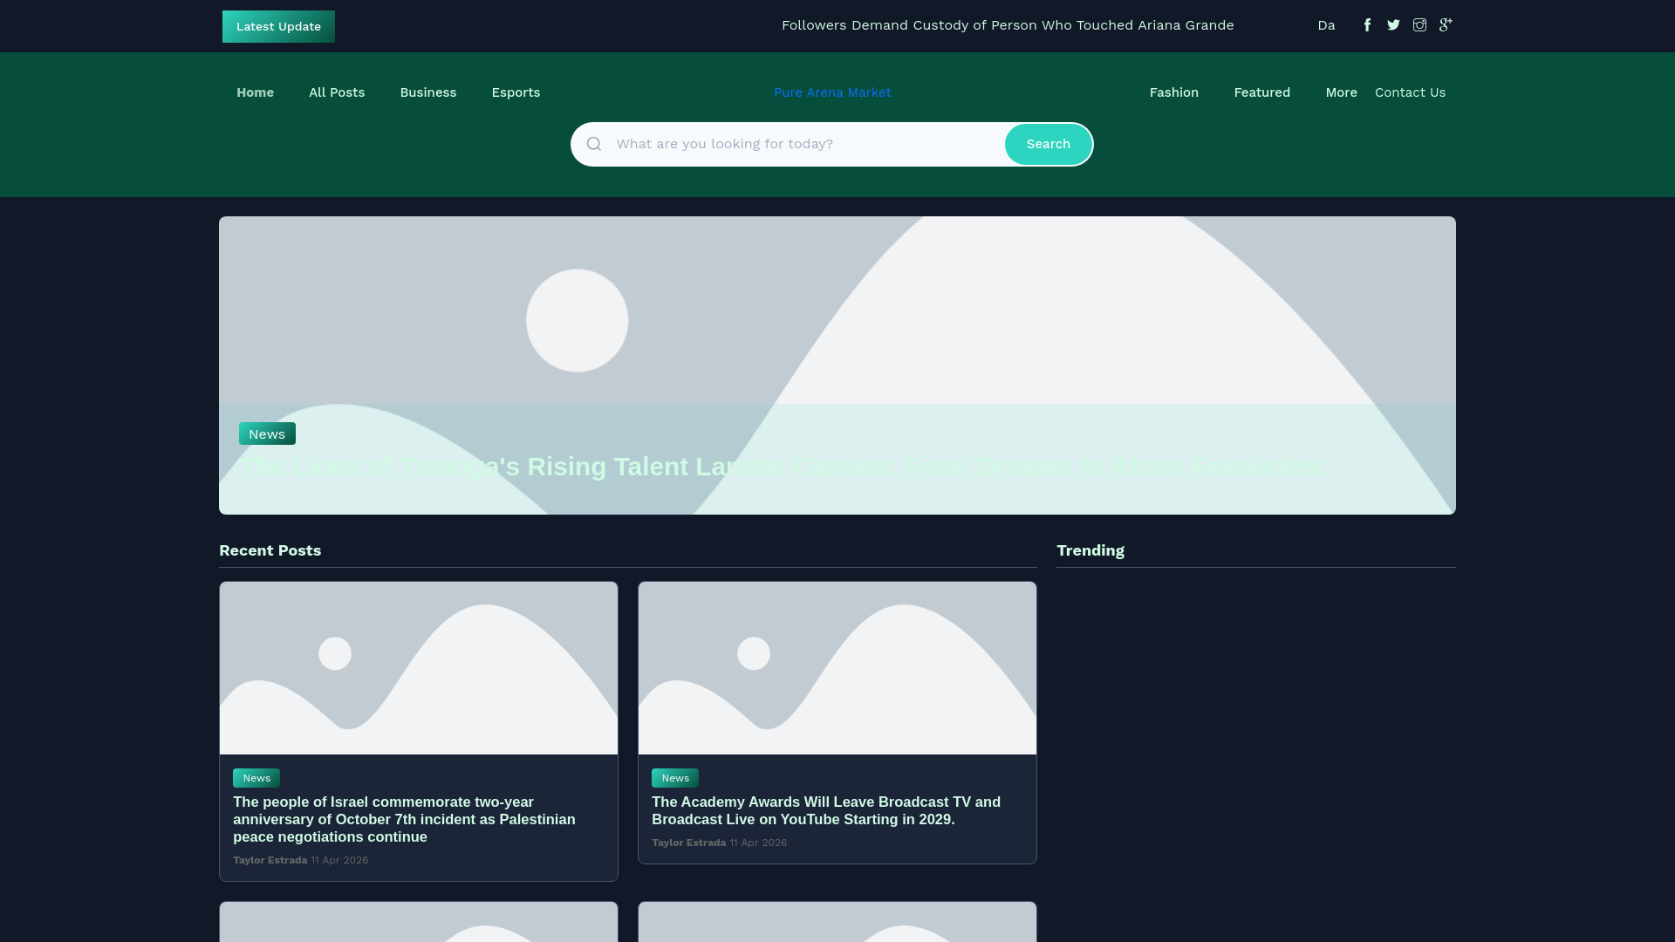This screenshot has width=1675, height=942.
Task: Expand the More menu
Action: (1341, 92)
